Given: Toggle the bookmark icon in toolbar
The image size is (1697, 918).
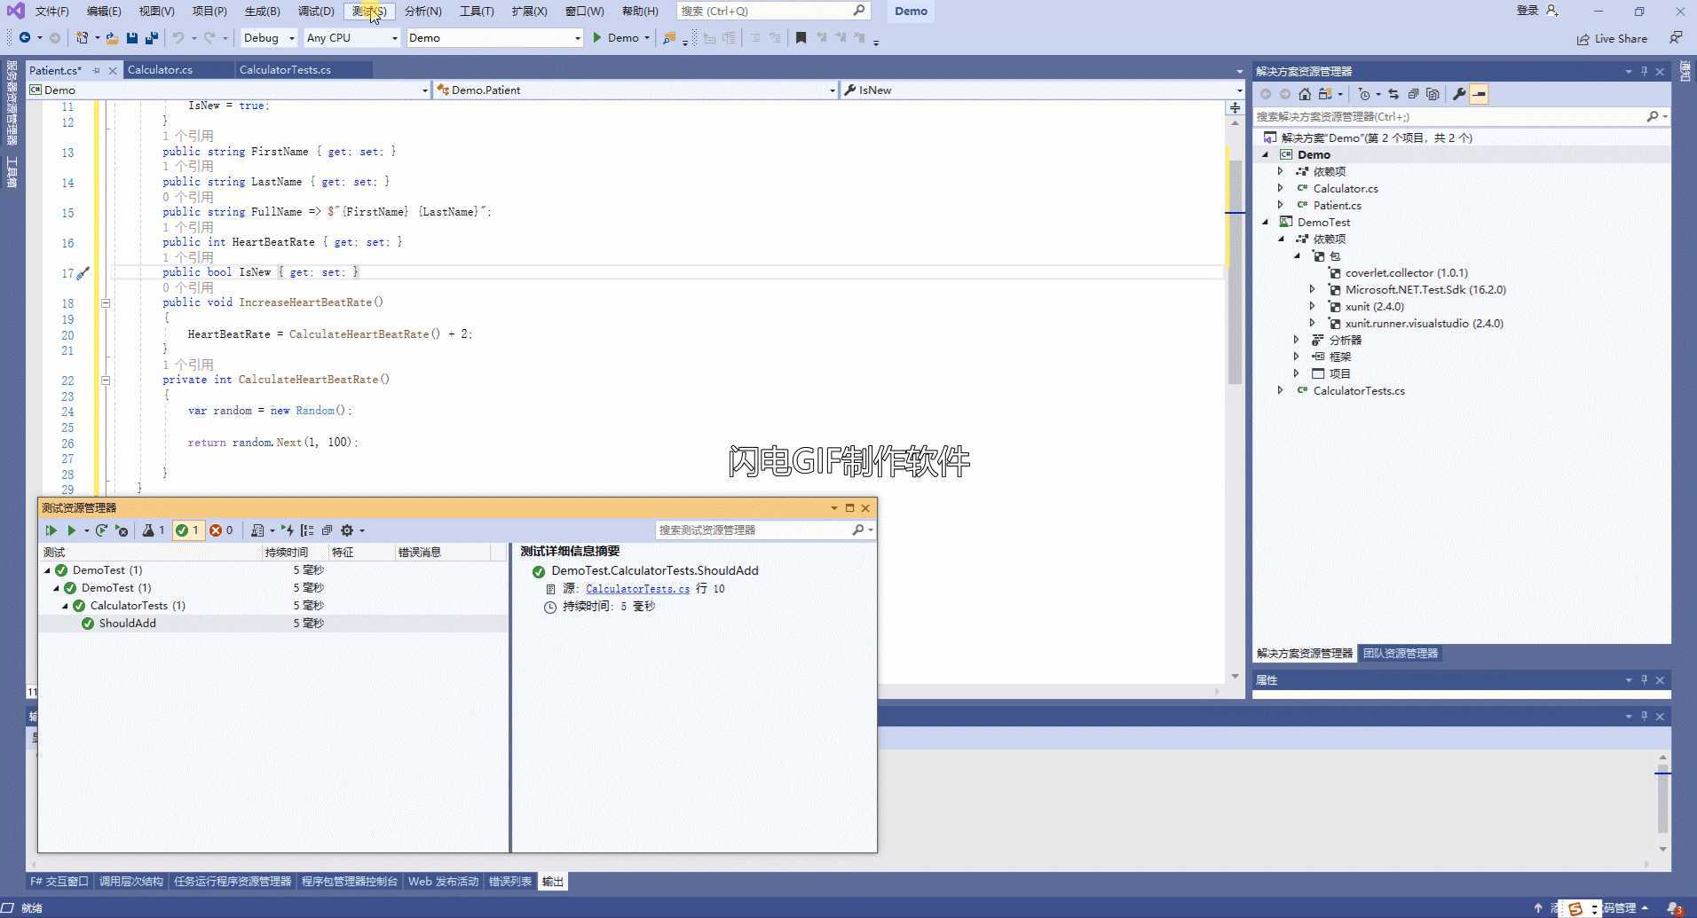Looking at the screenshot, I should coord(801,38).
